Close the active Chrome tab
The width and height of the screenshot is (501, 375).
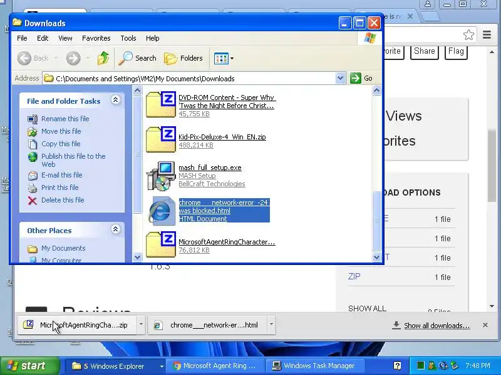click(410, 16)
